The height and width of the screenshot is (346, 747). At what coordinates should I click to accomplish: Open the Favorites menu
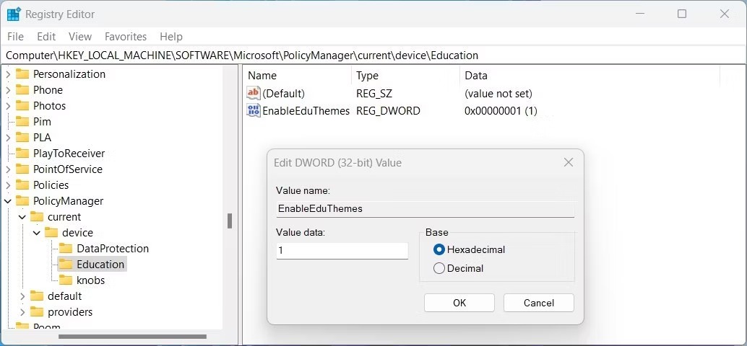click(x=126, y=37)
